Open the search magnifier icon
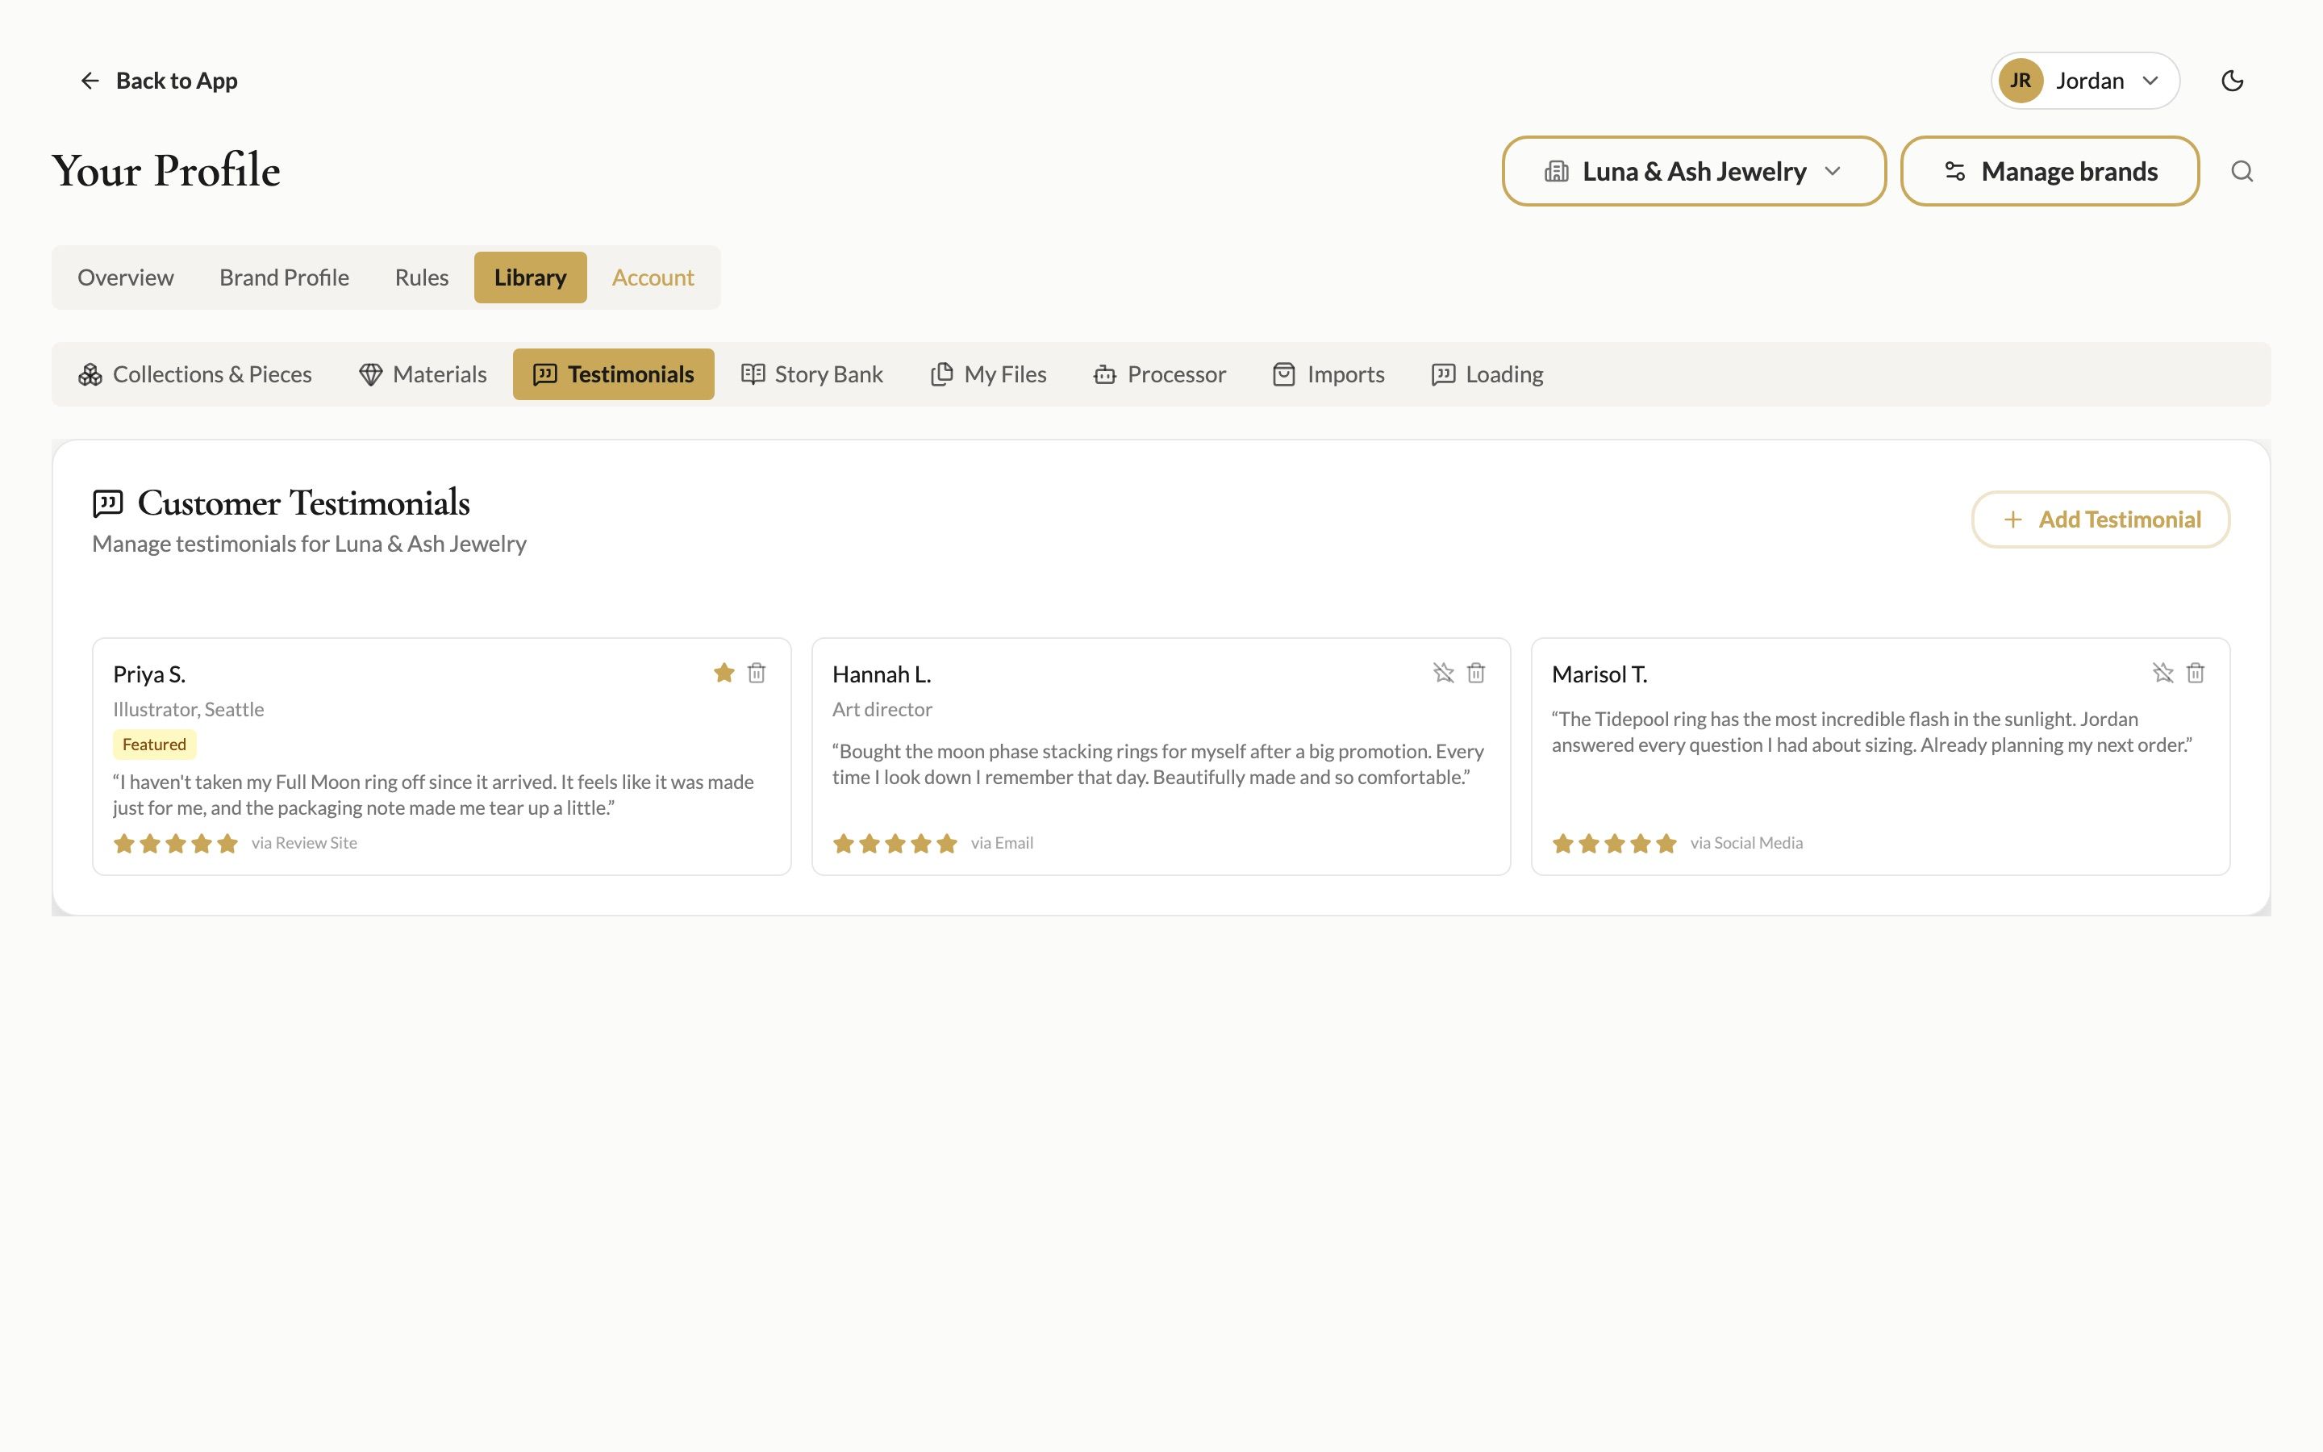 (x=2242, y=171)
